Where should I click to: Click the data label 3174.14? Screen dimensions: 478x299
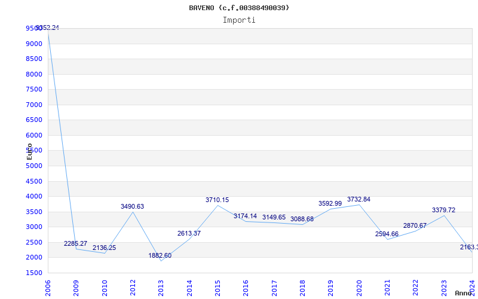[x=246, y=216]
